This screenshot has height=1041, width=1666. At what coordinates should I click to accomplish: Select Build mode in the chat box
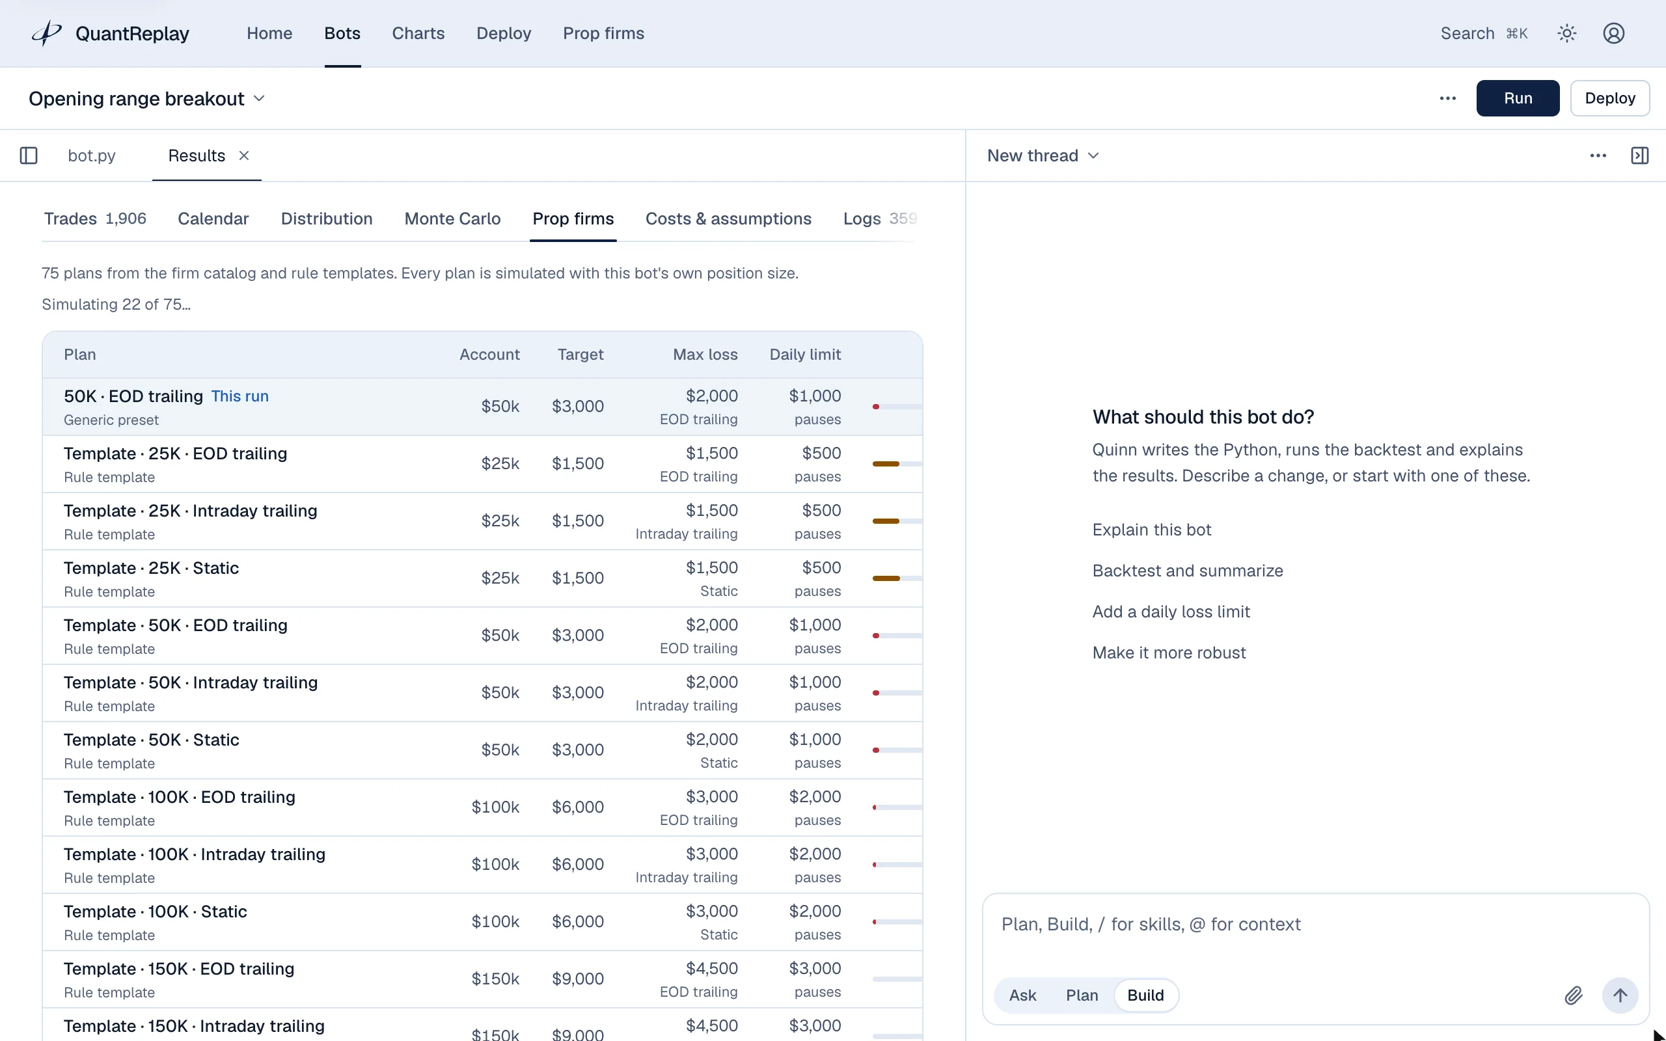click(1145, 995)
